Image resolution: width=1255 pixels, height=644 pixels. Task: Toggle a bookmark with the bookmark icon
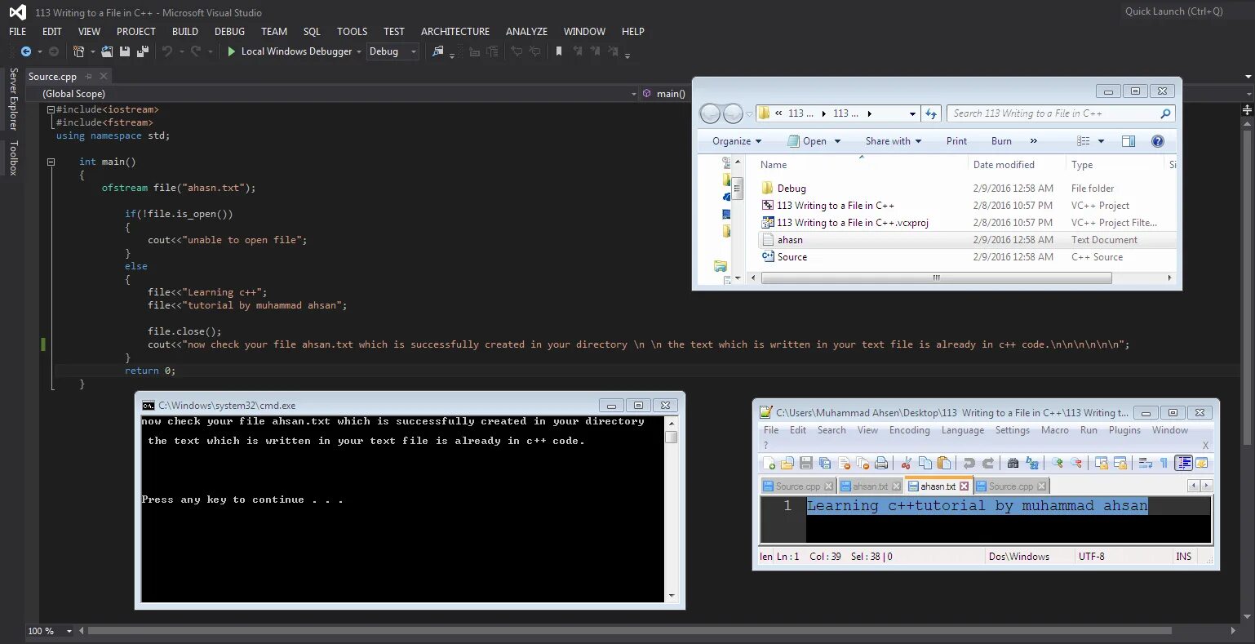[x=558, y=51]
